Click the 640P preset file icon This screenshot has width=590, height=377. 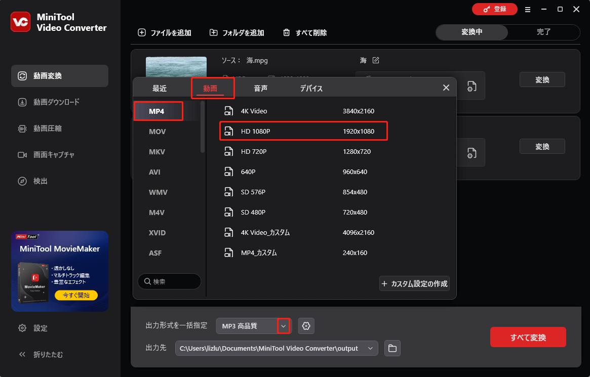(229, 172)
